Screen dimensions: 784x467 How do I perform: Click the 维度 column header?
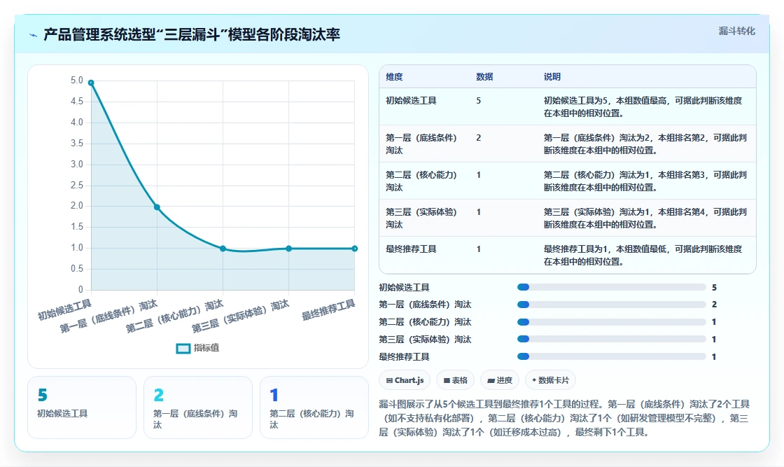394,77
